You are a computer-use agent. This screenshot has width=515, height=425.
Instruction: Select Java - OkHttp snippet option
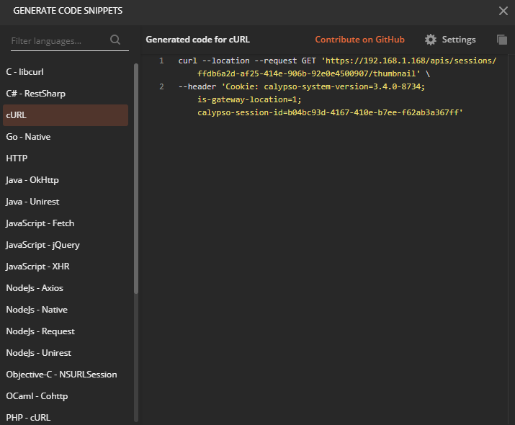[x=32, y=180]
